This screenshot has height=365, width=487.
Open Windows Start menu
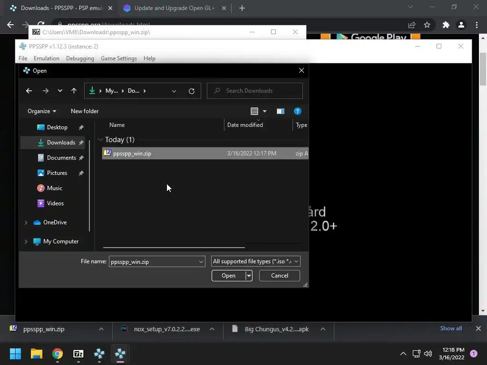15,354
